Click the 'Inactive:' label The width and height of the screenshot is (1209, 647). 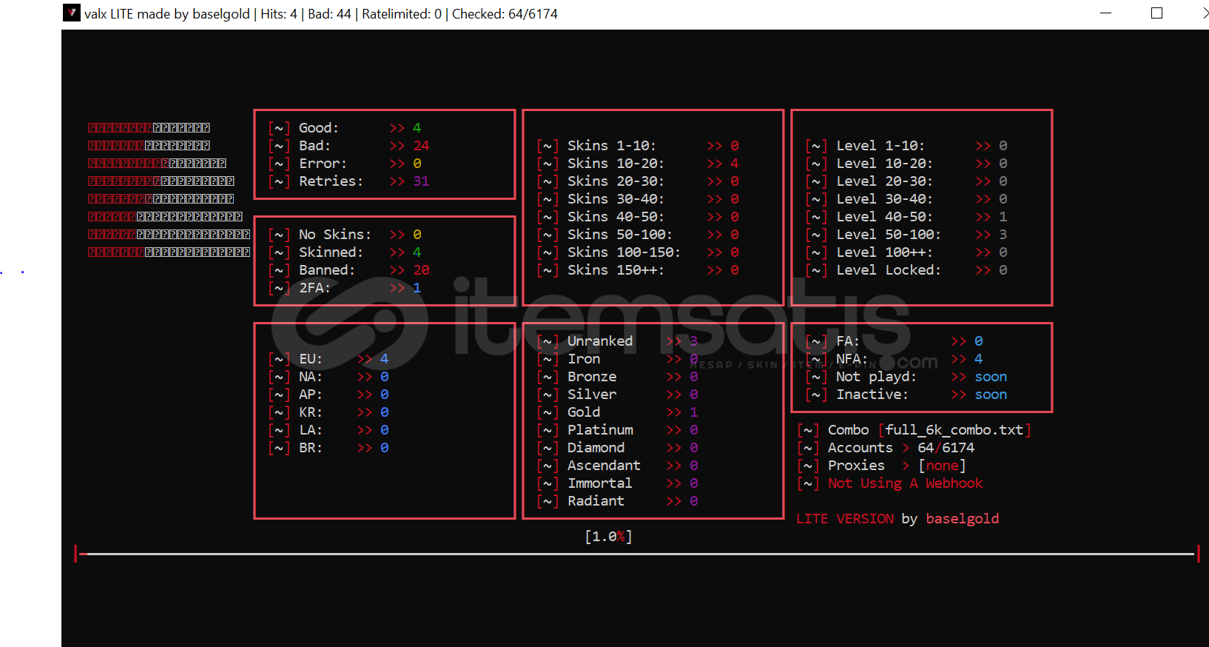872,395
